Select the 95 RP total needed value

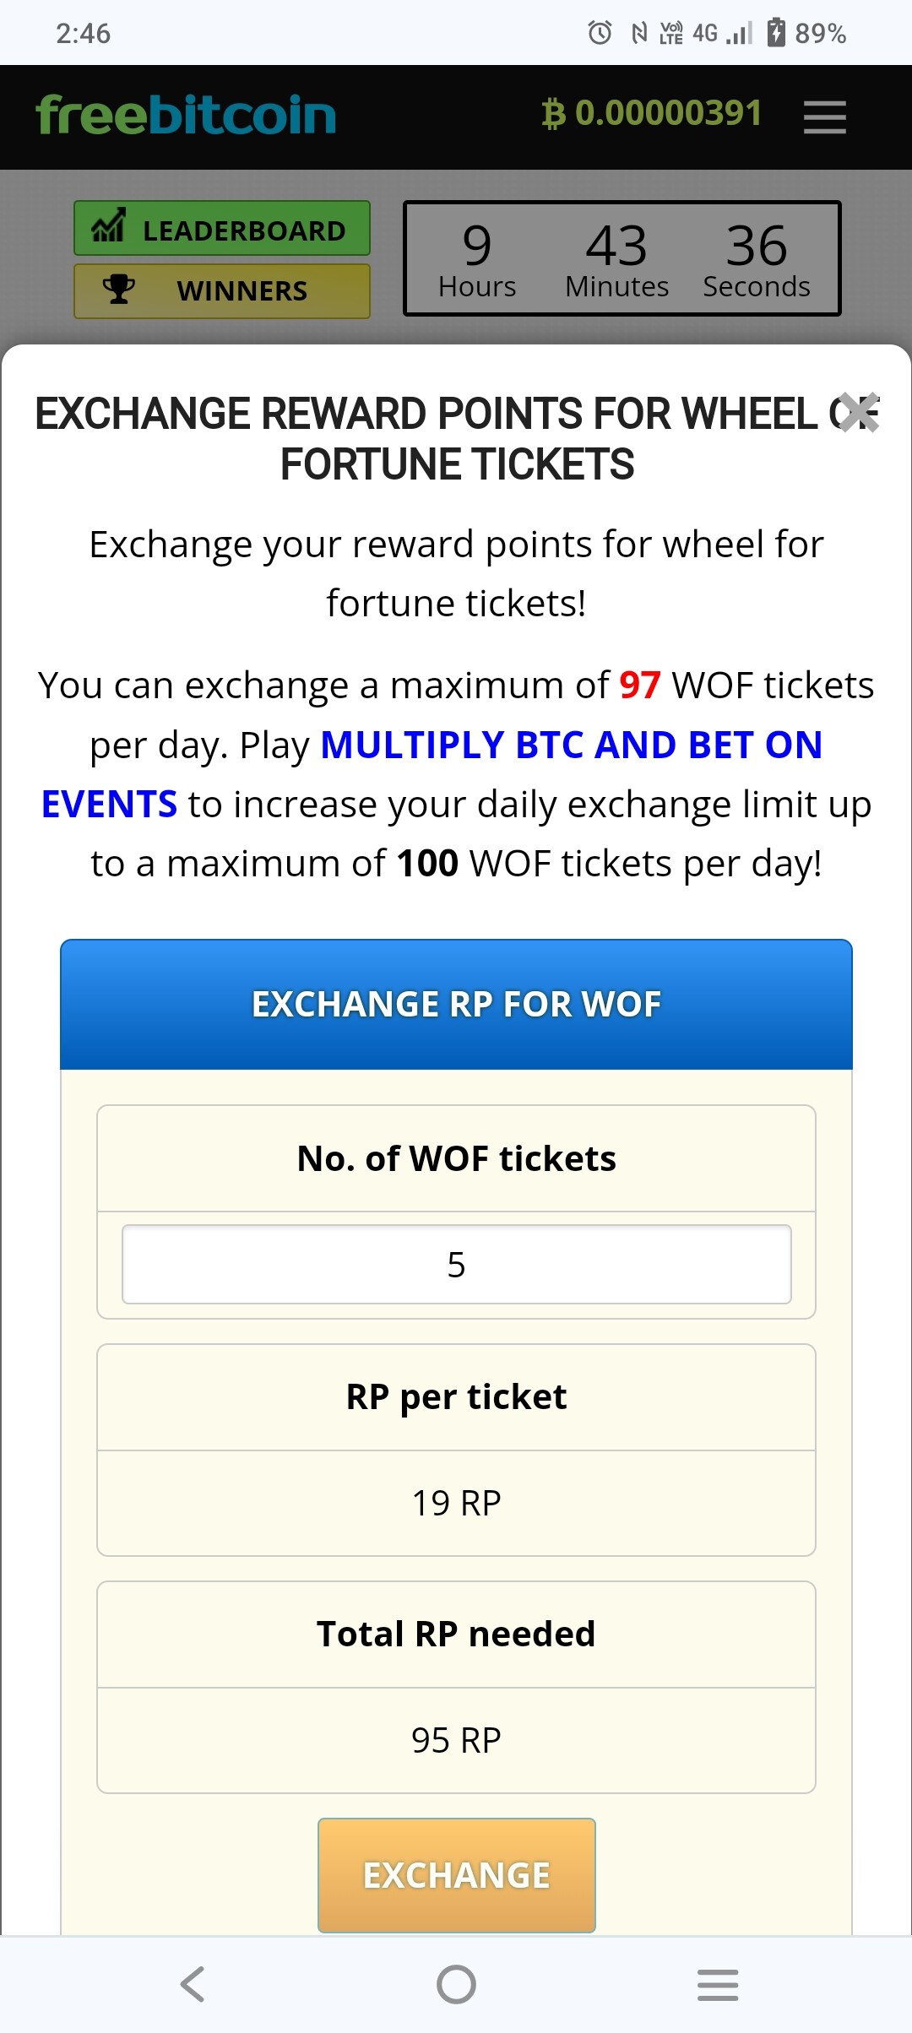[x=456, y=1740]
